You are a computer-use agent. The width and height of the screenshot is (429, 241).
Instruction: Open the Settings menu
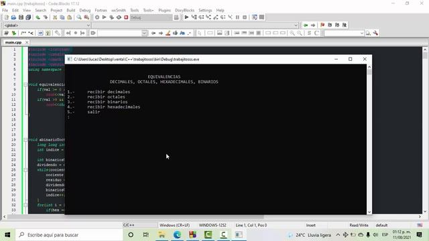[205, 10]
